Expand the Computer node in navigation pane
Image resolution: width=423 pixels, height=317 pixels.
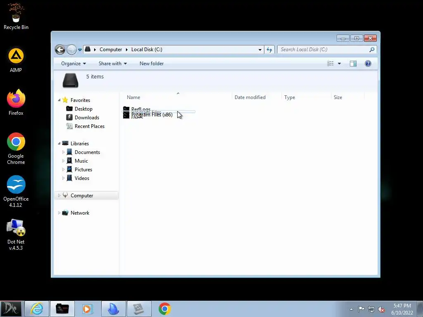(59, 196)
